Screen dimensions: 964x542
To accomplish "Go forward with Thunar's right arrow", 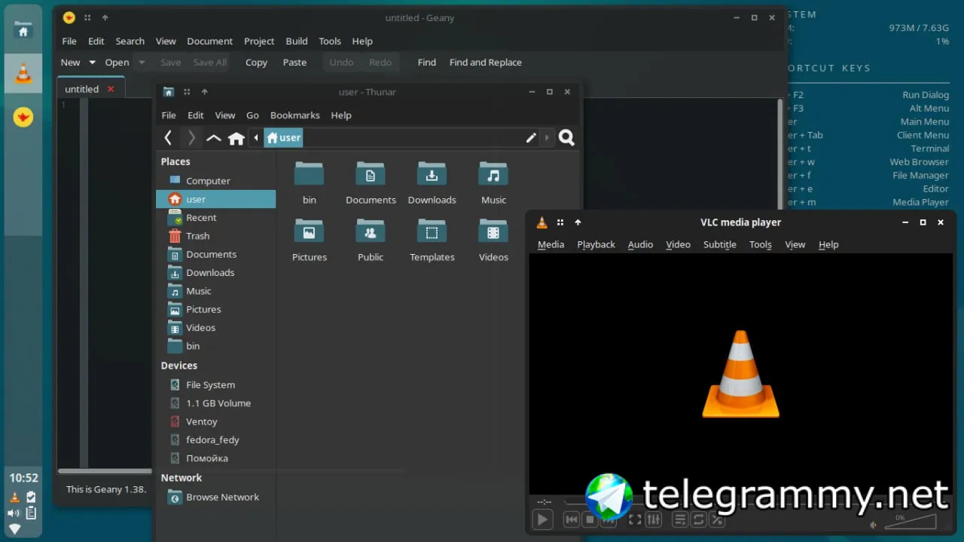I will 191,137.
